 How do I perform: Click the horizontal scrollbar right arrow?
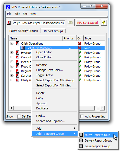tap(102, 108)
